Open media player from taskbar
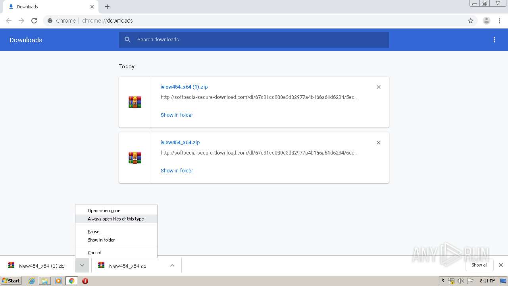508x286 pixels. 58,281
